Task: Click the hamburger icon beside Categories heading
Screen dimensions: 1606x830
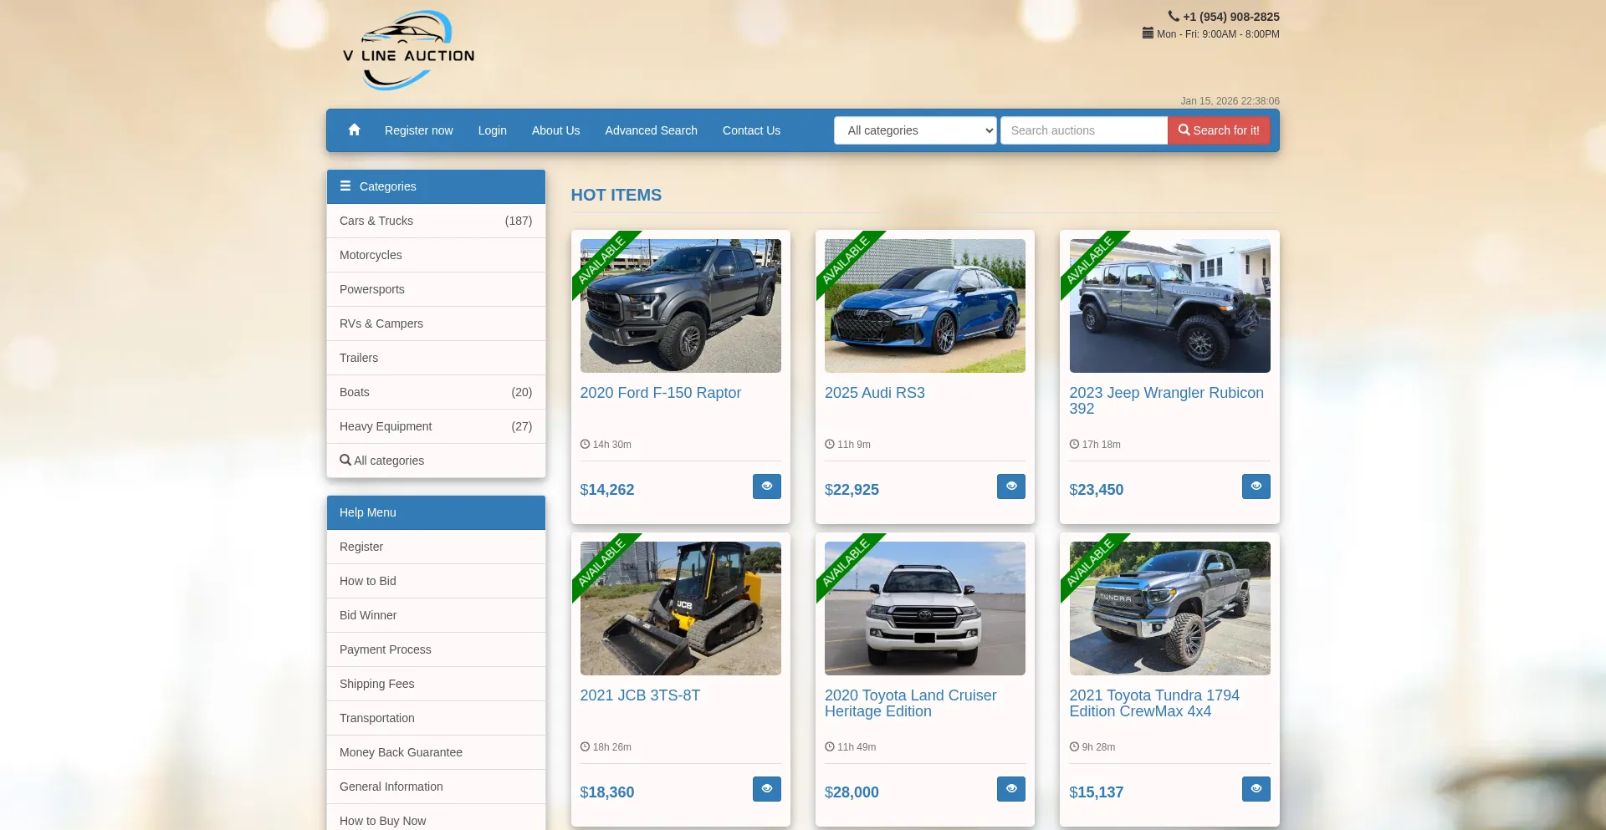Action: pos(345,186)
